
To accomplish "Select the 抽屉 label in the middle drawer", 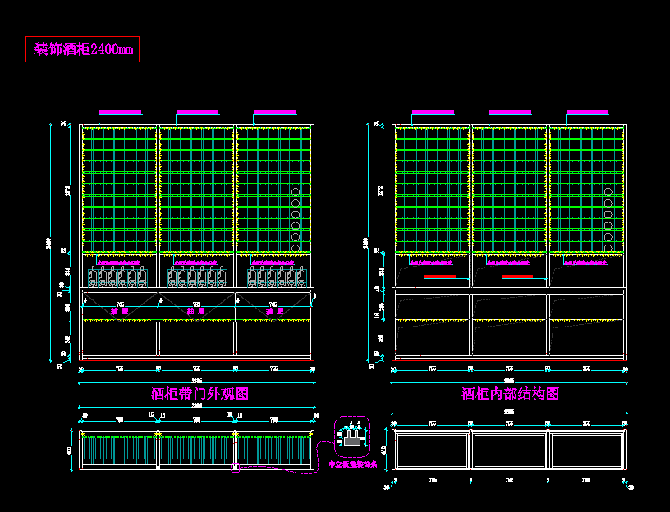I will (196, 311).
